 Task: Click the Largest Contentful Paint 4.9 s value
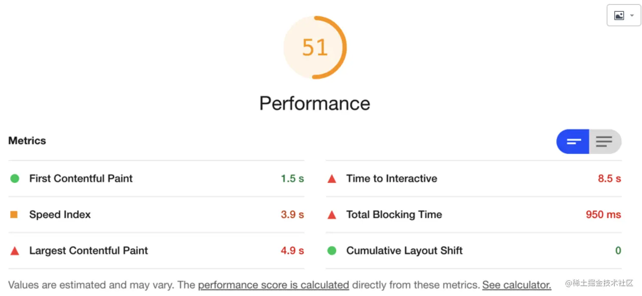pos(292,251)
